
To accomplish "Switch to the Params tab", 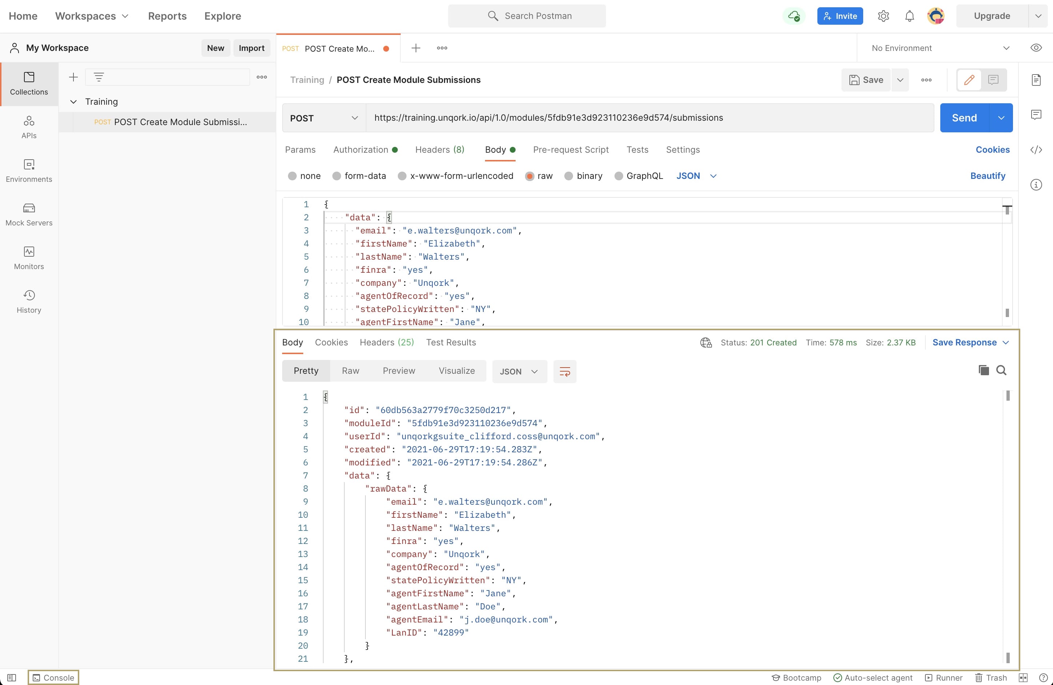I will pos(300,149).
